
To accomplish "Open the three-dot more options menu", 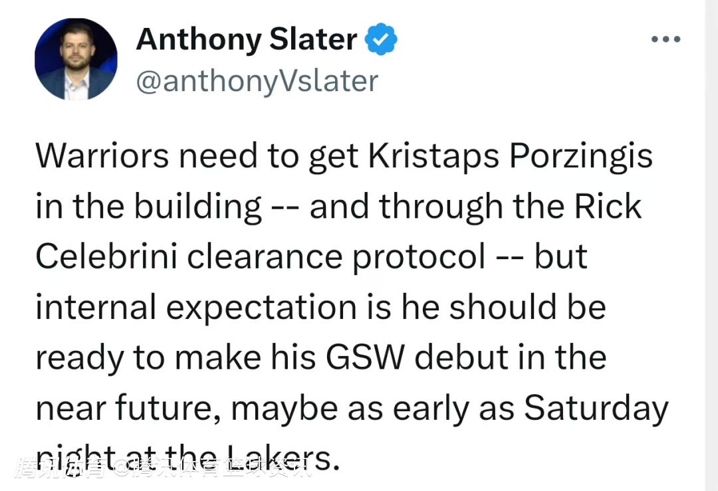I will click(x=665, y=40).
